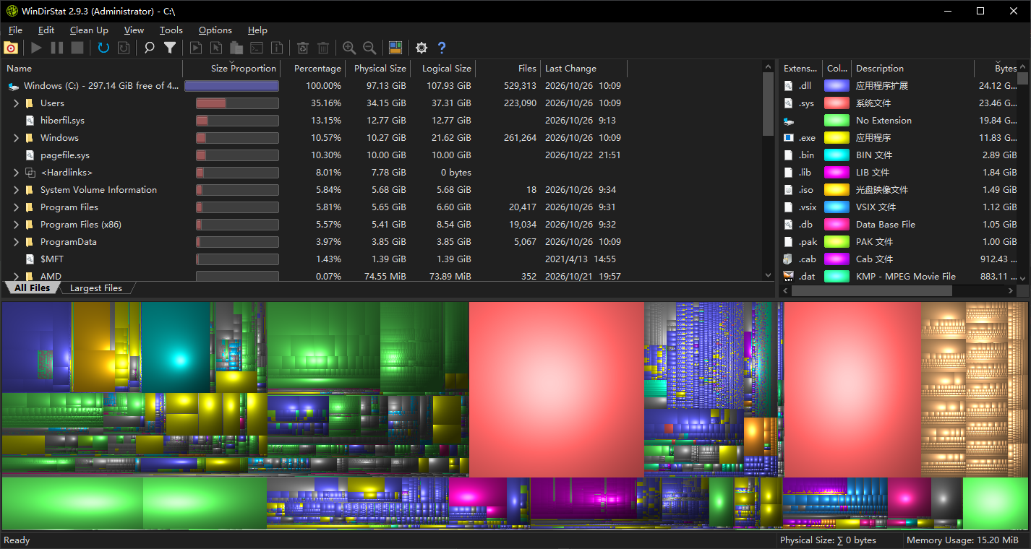Refresh all with the blue circular arrow
This screenshot has height=549, width=1031.
[x=103, y=48]
